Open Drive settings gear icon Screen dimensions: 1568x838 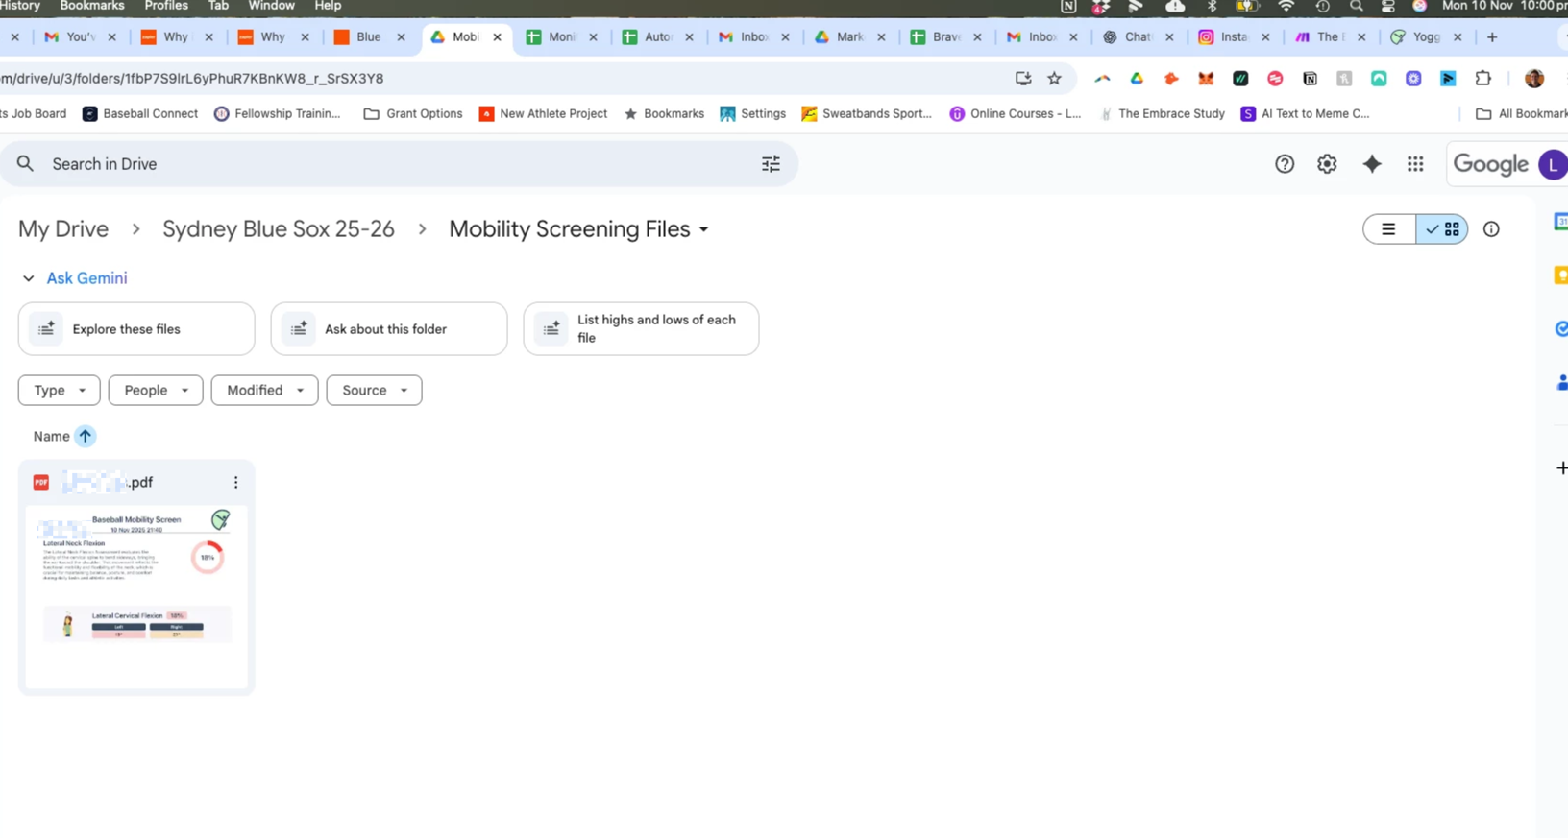point(1327,164)
